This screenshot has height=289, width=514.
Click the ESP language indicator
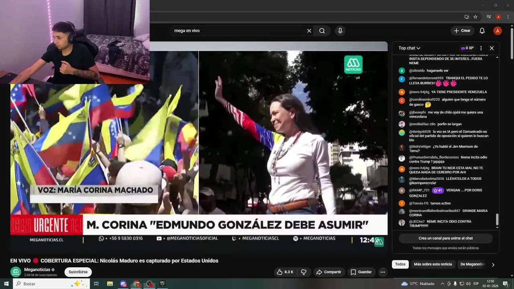[x=476, y=284]
